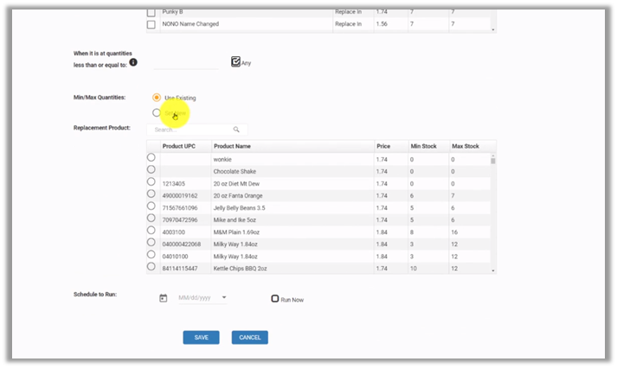Click the magnifier icon in the search box
This screenshot has height=368, width=617.
tap(236, 130)
